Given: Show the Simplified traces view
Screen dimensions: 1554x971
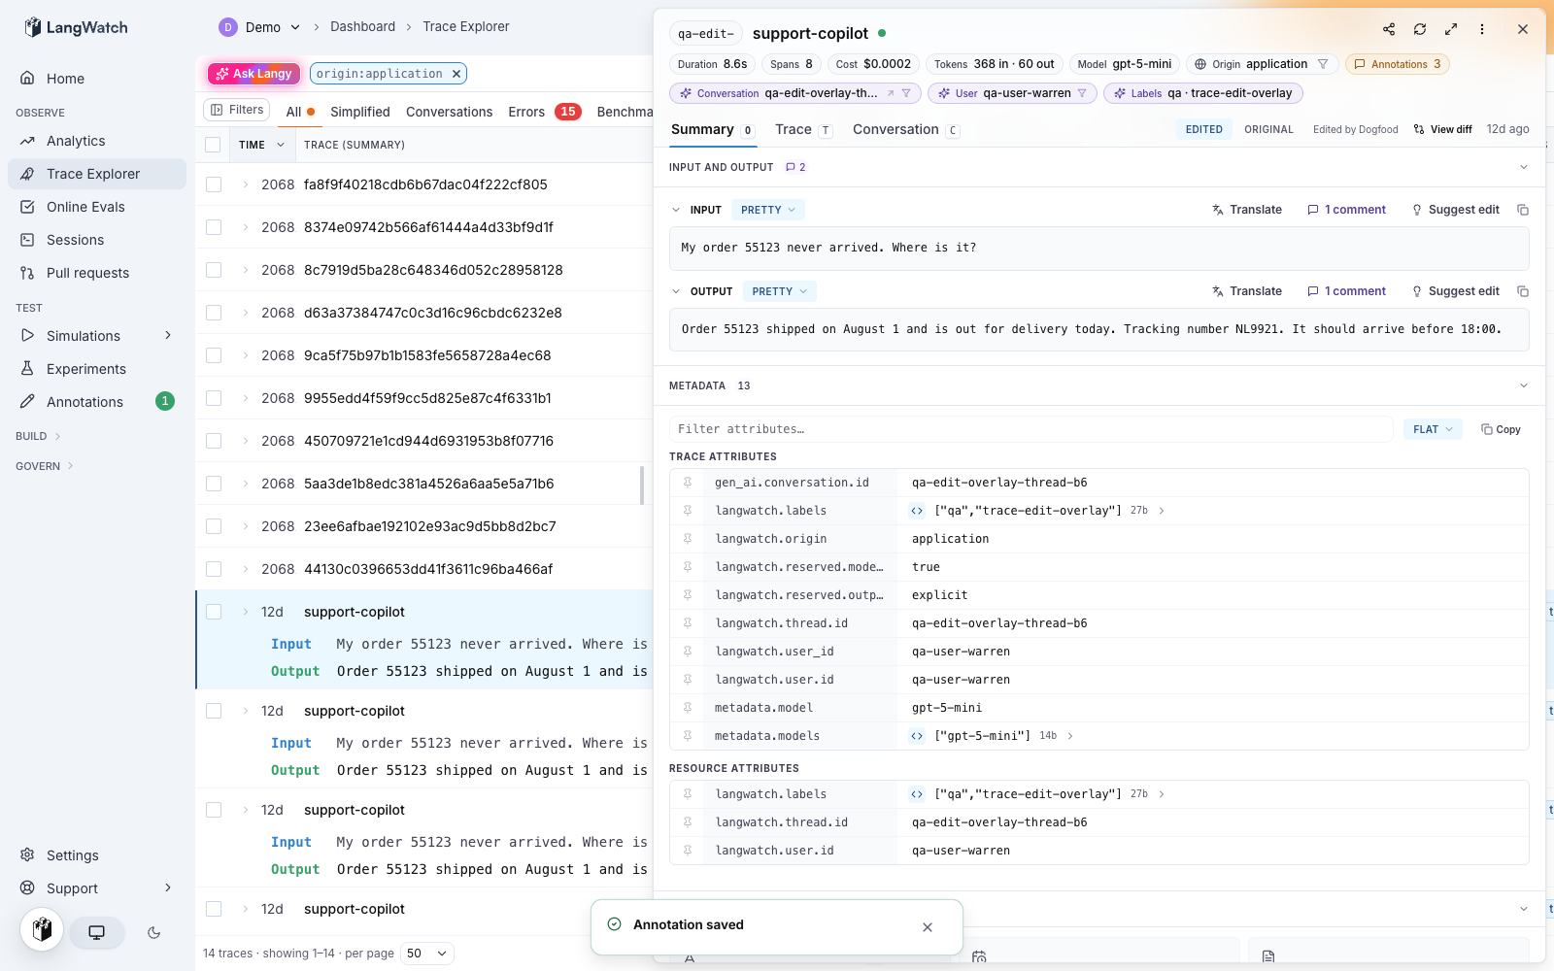Looking at the screenshot, I should (x=360, y=112).
